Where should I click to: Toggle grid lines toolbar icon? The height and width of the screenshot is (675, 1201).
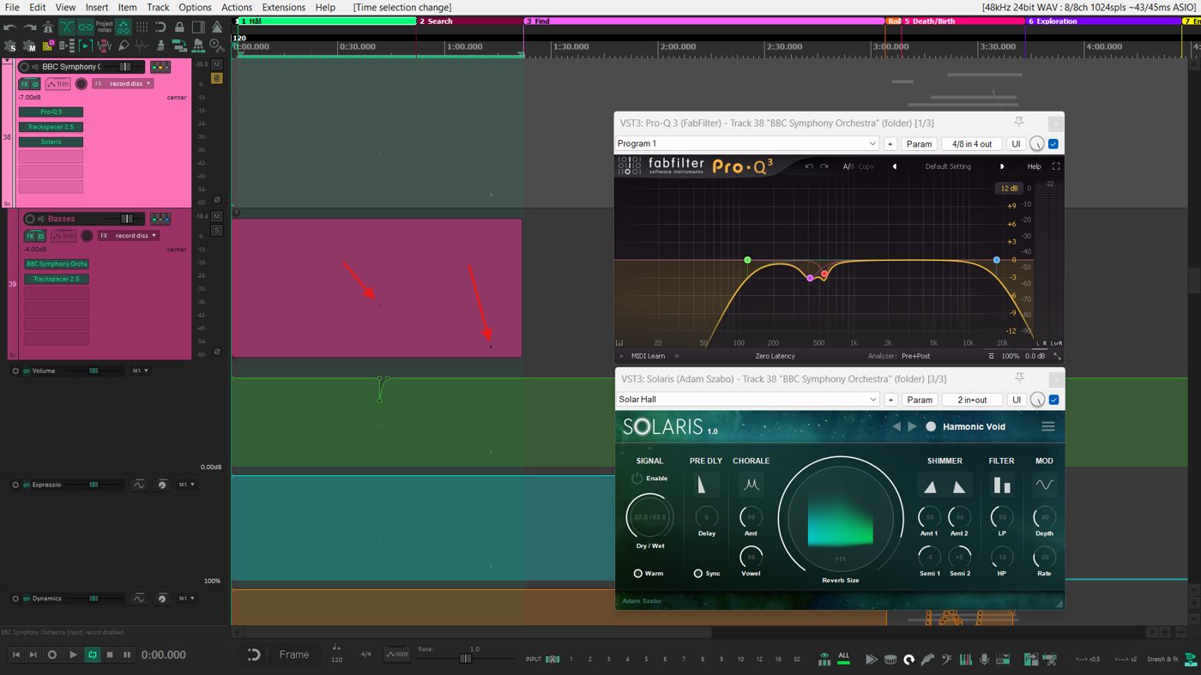click(142, 27)
